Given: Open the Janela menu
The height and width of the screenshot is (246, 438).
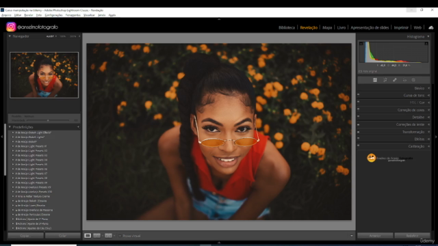Looking at the screenshot, I should (x=102, y=15).
